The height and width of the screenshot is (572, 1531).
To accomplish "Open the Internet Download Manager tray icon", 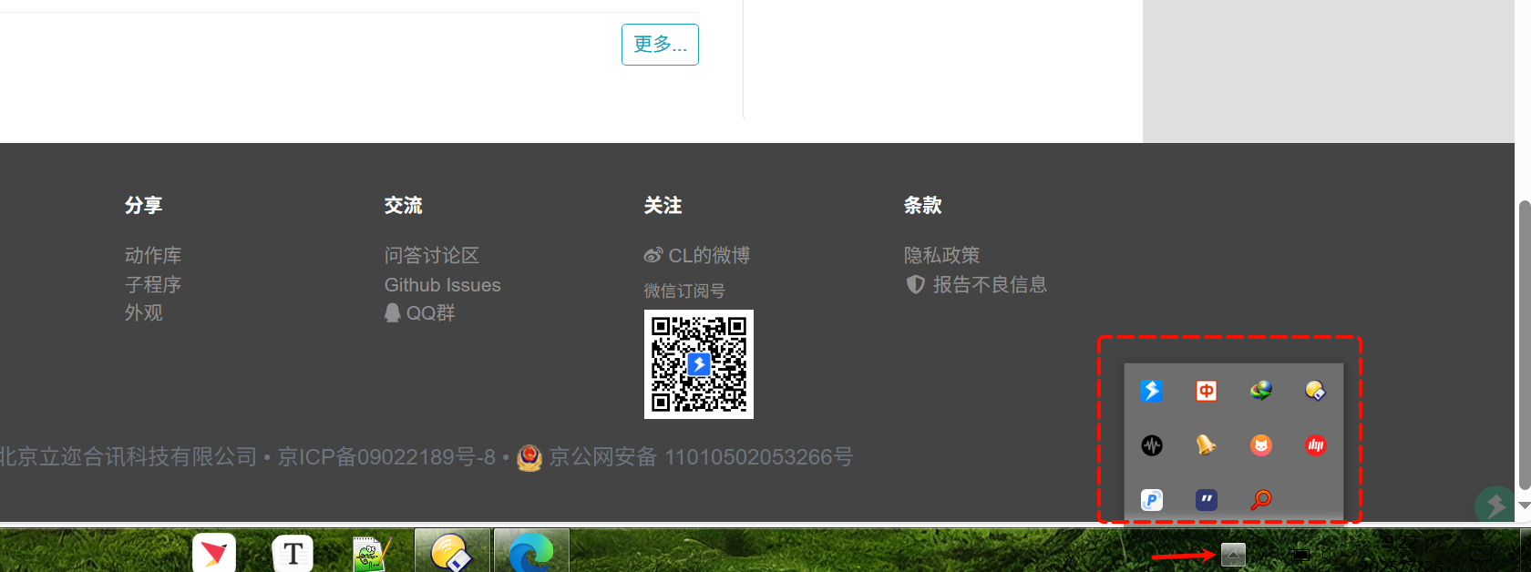I will point(1261,391).
